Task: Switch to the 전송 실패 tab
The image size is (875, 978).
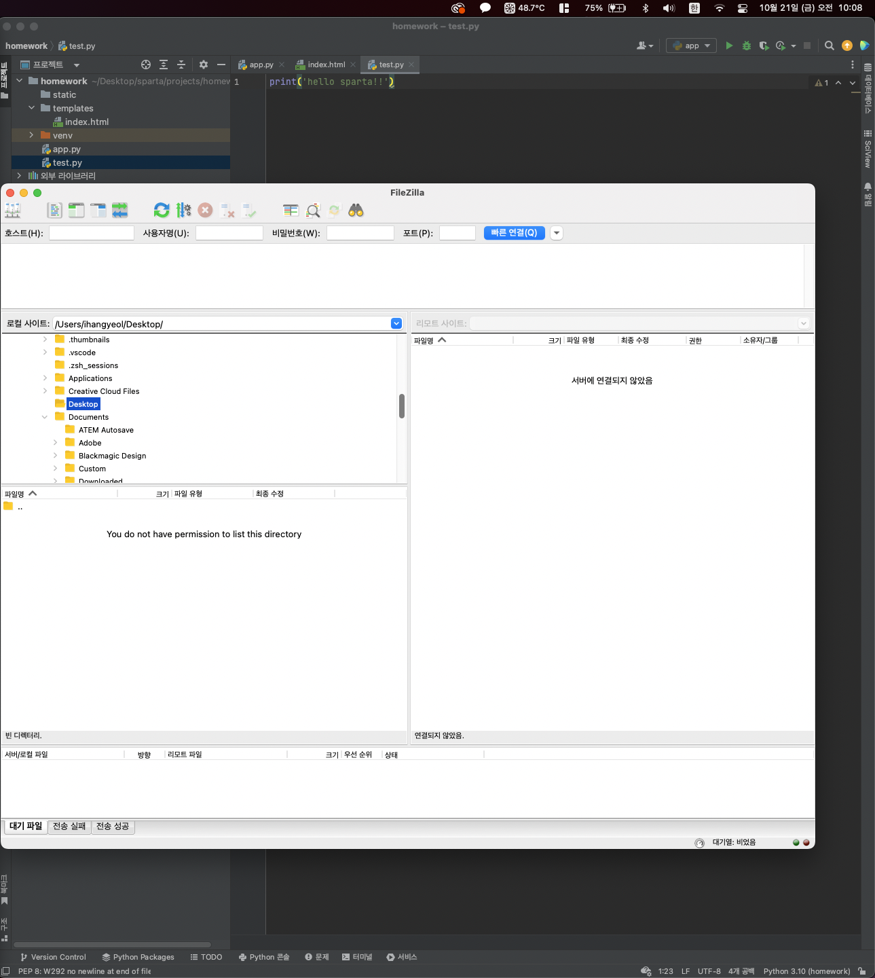Action: (69, 827)
